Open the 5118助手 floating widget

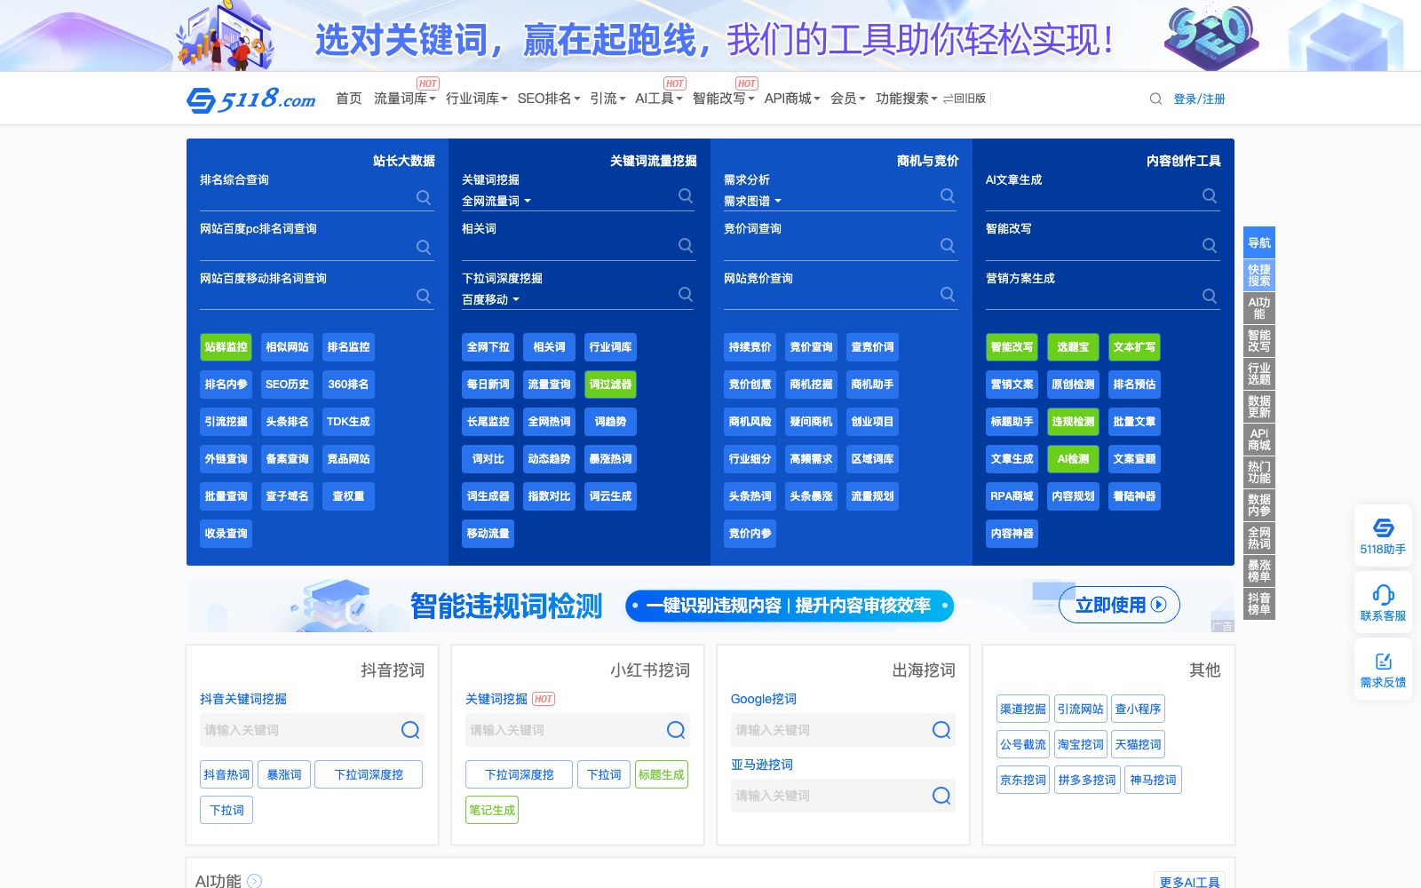pyautogui.click(x=1383, y=536)
